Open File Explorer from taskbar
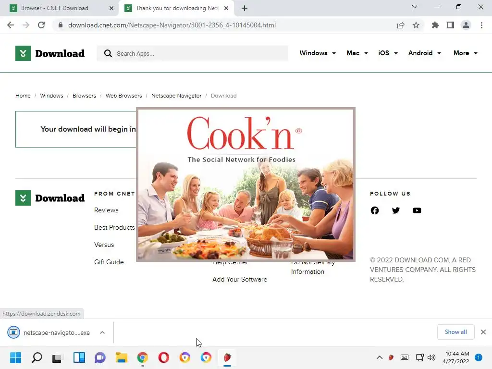Screen dimensions: 492x369 pos(122,357)
